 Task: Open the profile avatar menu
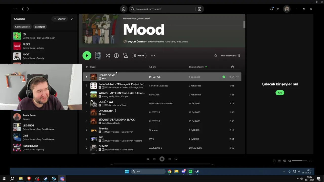pyautogui.click(x=287, y=9)
